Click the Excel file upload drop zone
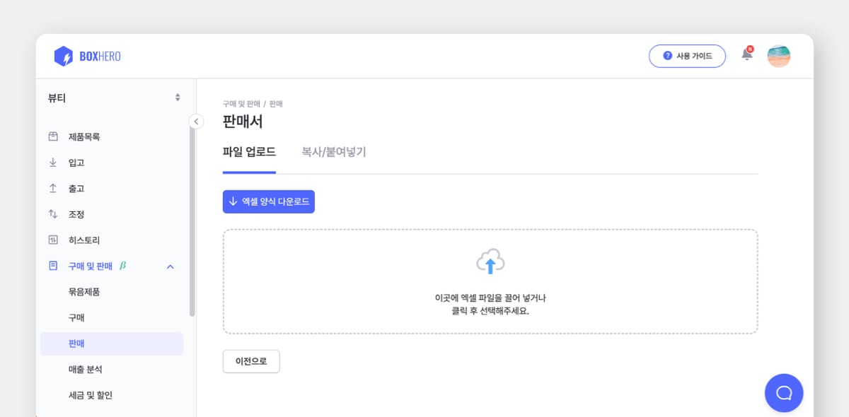 [x=491, y=281]
